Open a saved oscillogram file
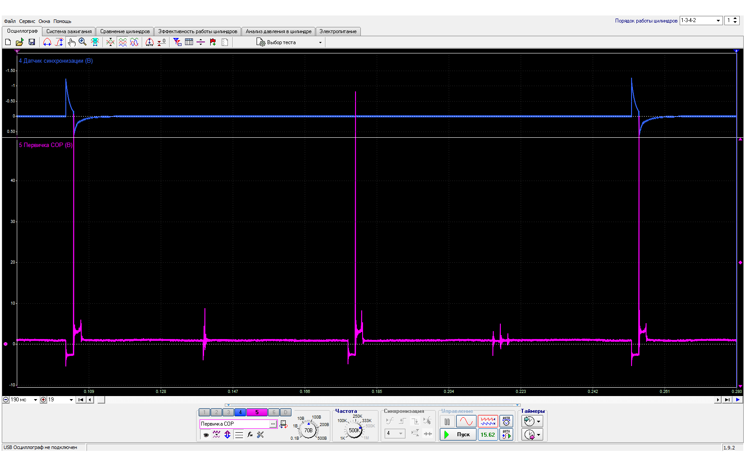The height and width of the screenshot is (453, 749). pyautogui.click(x=19, y=42)
